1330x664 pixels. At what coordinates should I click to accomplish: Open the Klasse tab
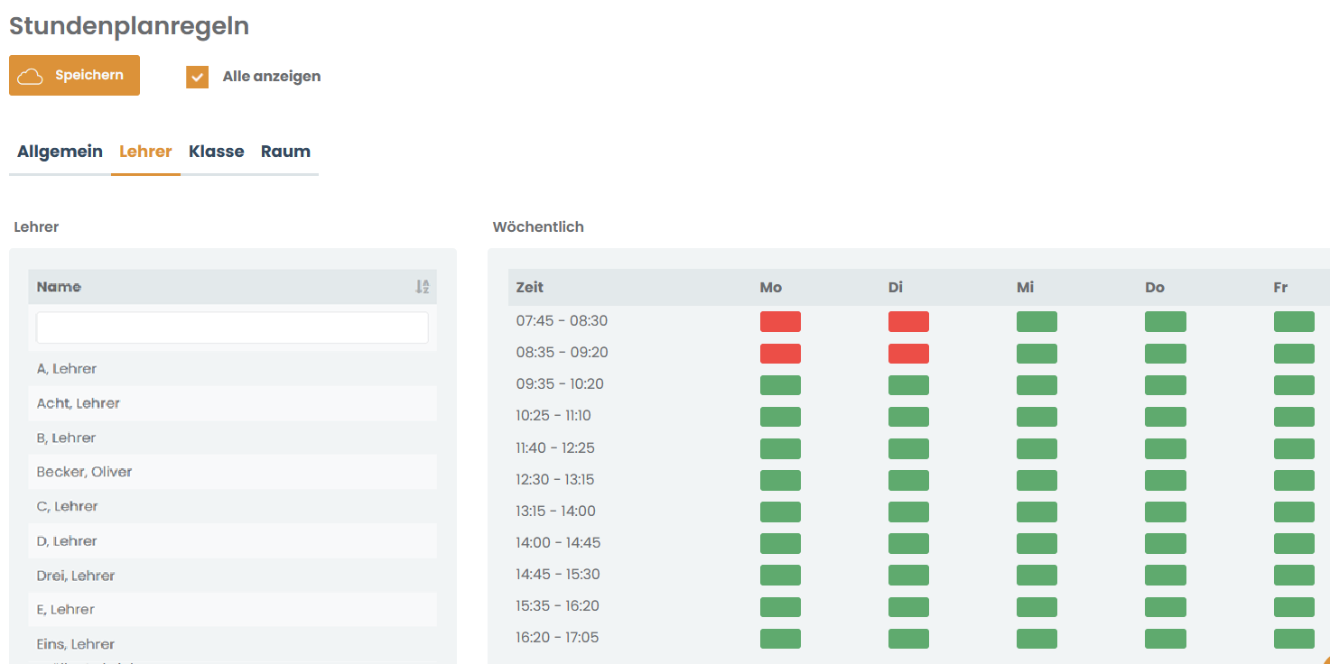217,152
